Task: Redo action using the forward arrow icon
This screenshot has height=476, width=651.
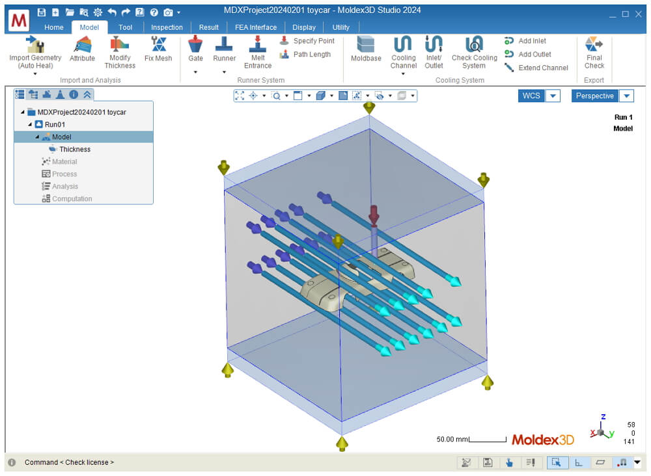Action: click(126, 12)
